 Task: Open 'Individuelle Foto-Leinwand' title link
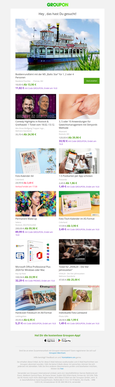pos(73,313)
